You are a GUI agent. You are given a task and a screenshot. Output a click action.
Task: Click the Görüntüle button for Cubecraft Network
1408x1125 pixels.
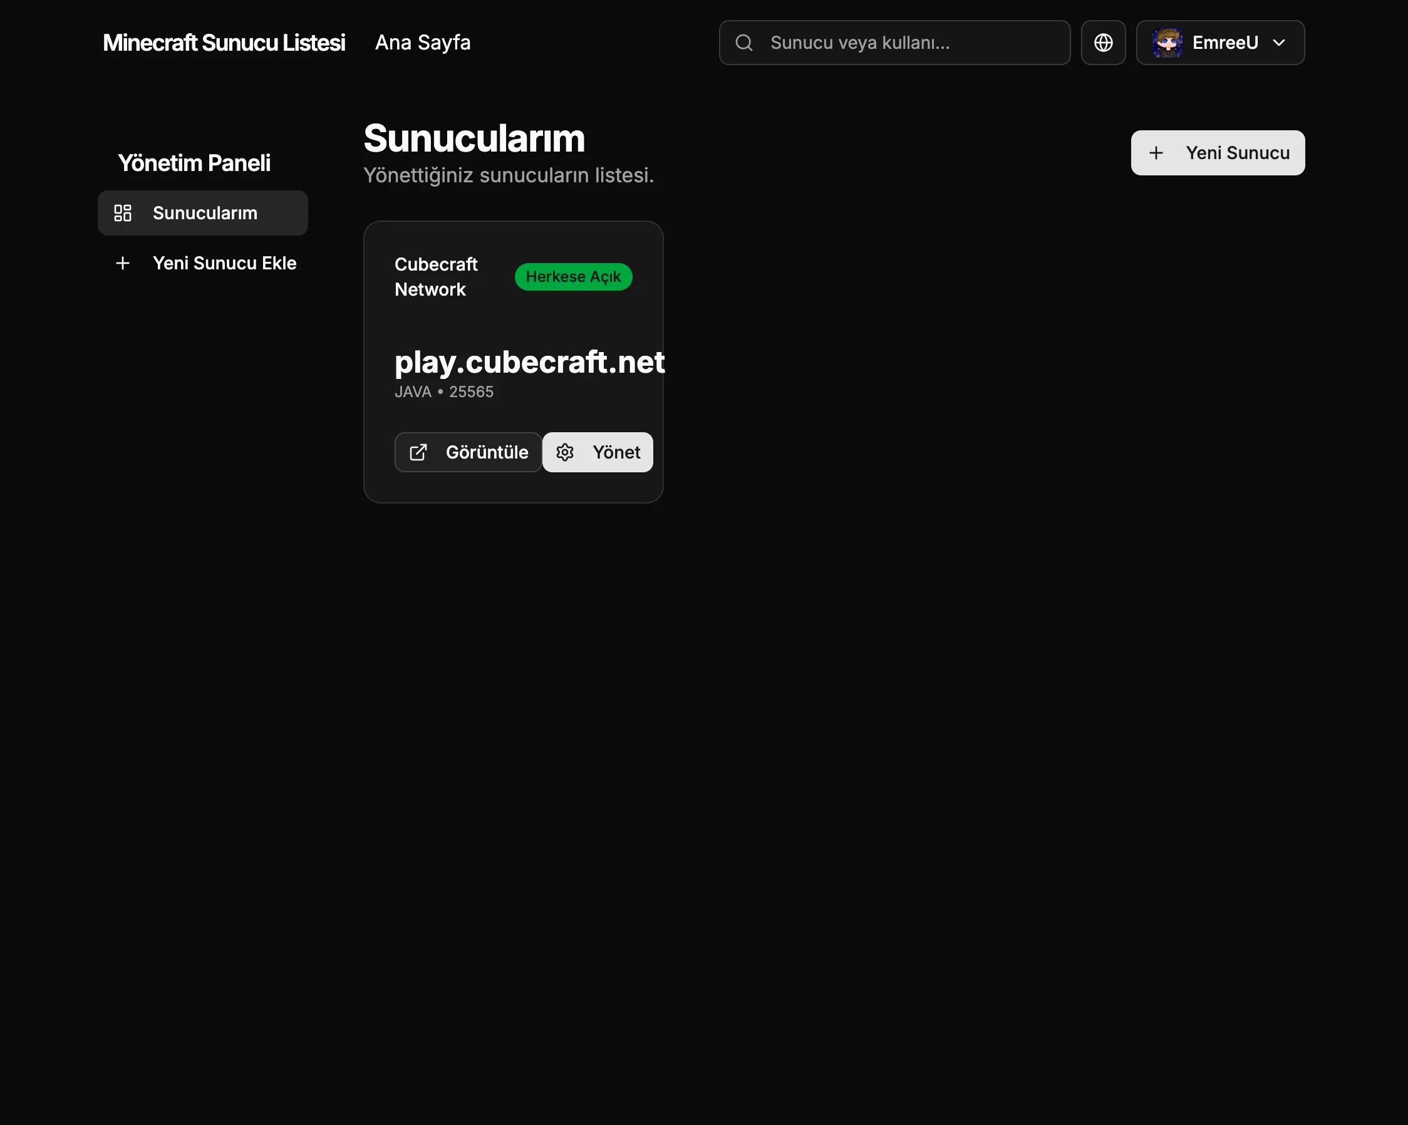click(468, 452)
